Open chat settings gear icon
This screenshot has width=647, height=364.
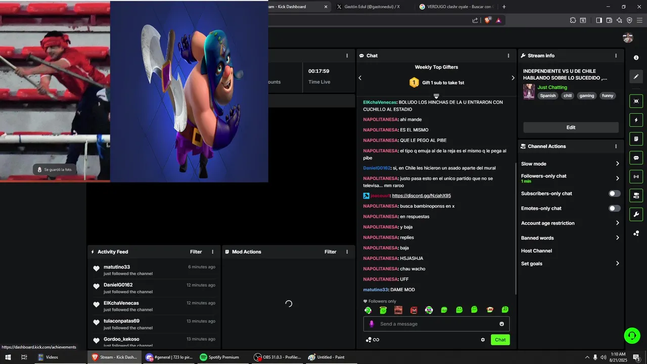483,340
